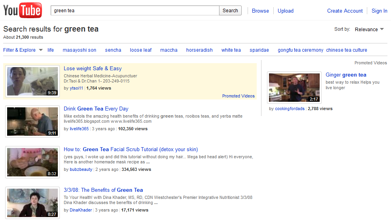Open The Benefits of Green Tea thumbnail

click(32, 203)
